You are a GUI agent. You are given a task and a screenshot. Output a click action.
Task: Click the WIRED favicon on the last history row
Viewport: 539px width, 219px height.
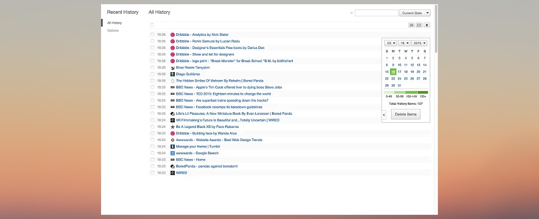173,173
